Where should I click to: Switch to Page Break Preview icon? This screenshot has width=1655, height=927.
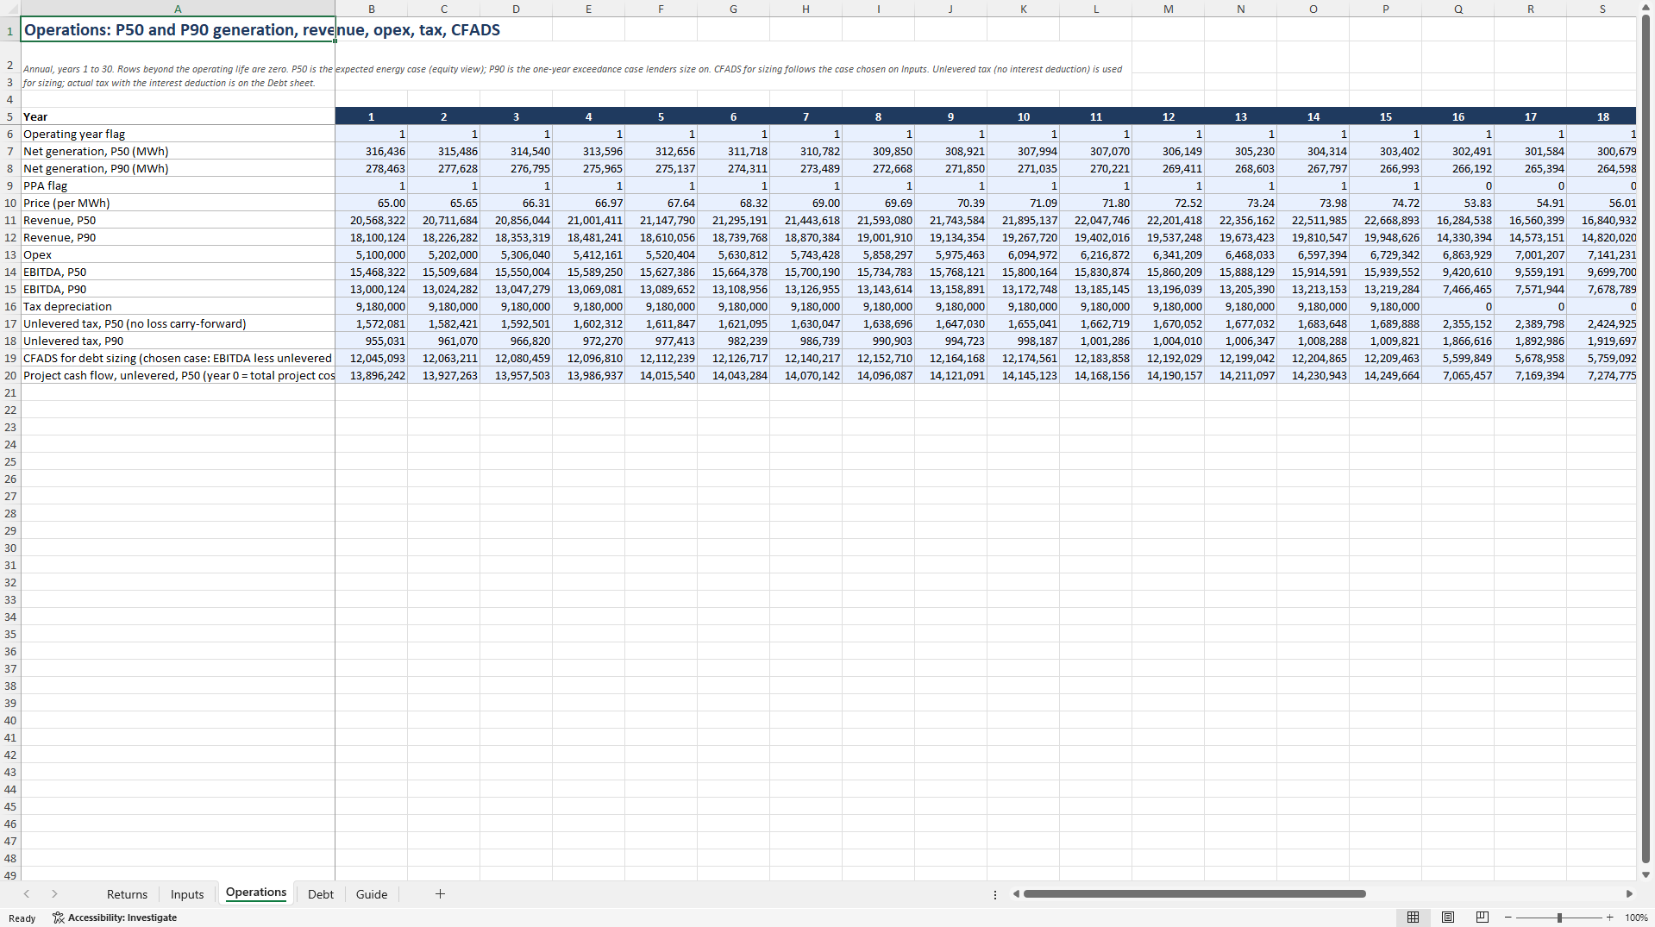tap(1483, 918)
